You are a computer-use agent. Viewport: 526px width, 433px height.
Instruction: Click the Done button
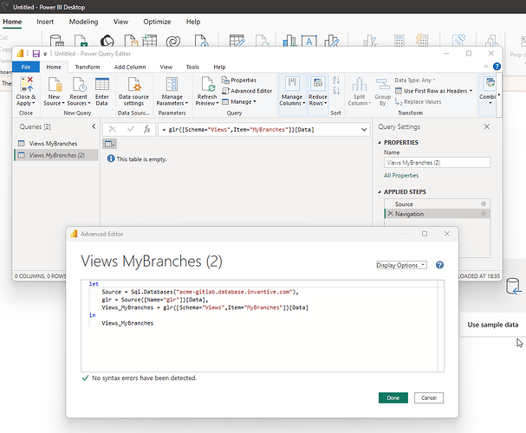pyautogui.click(x=393, y=397)
